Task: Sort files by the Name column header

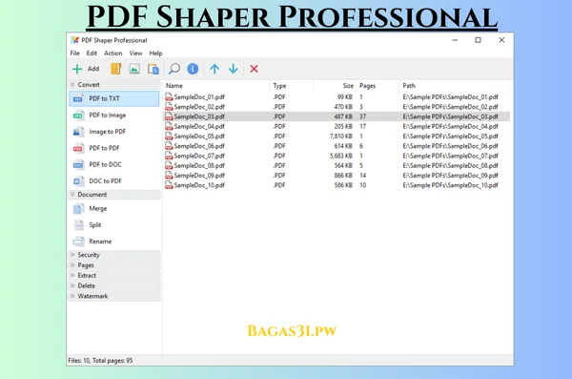Action: point(174,86)
